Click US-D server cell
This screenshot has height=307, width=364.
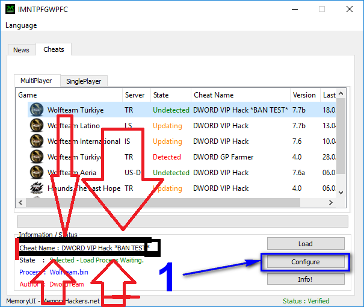pos(132,173)
